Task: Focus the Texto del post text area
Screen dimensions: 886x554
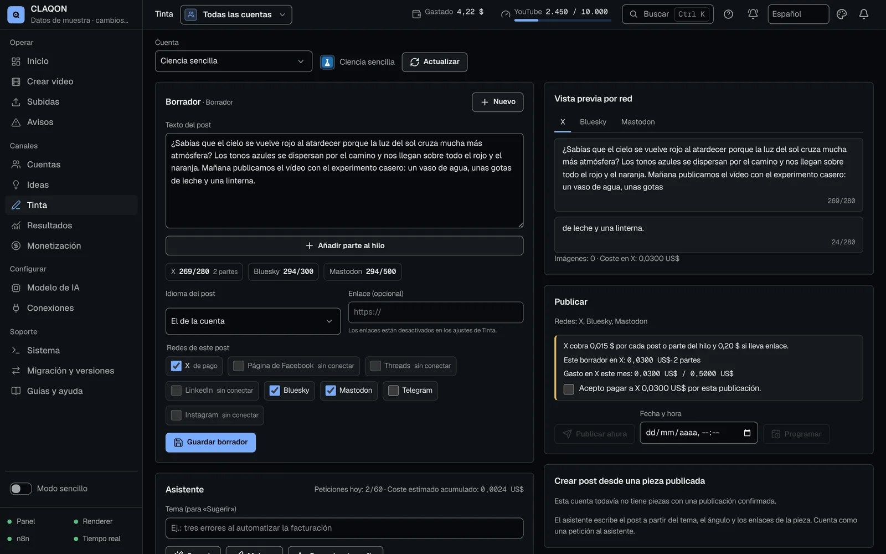Action: (344, 181)
